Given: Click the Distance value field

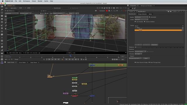Looking at the screenshot, I should (138, 47).
